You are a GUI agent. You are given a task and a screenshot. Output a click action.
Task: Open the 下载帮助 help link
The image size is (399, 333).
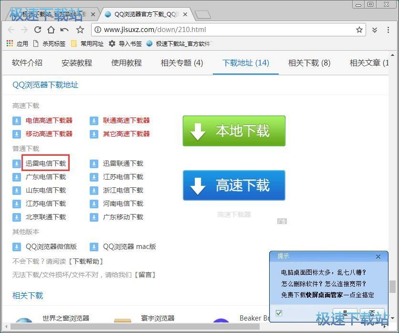point(86,261)
